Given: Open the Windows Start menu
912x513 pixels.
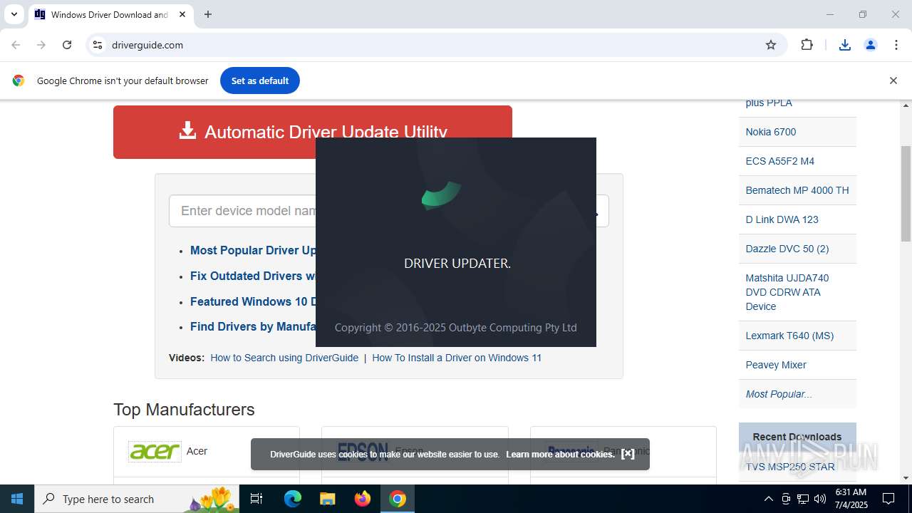Looking at the screenshot, I should (17, 499).
